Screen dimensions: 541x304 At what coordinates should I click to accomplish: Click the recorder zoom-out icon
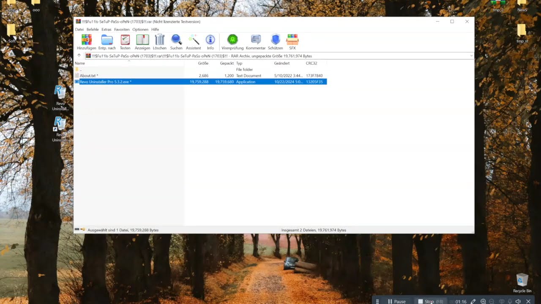(x=492, y=301)
